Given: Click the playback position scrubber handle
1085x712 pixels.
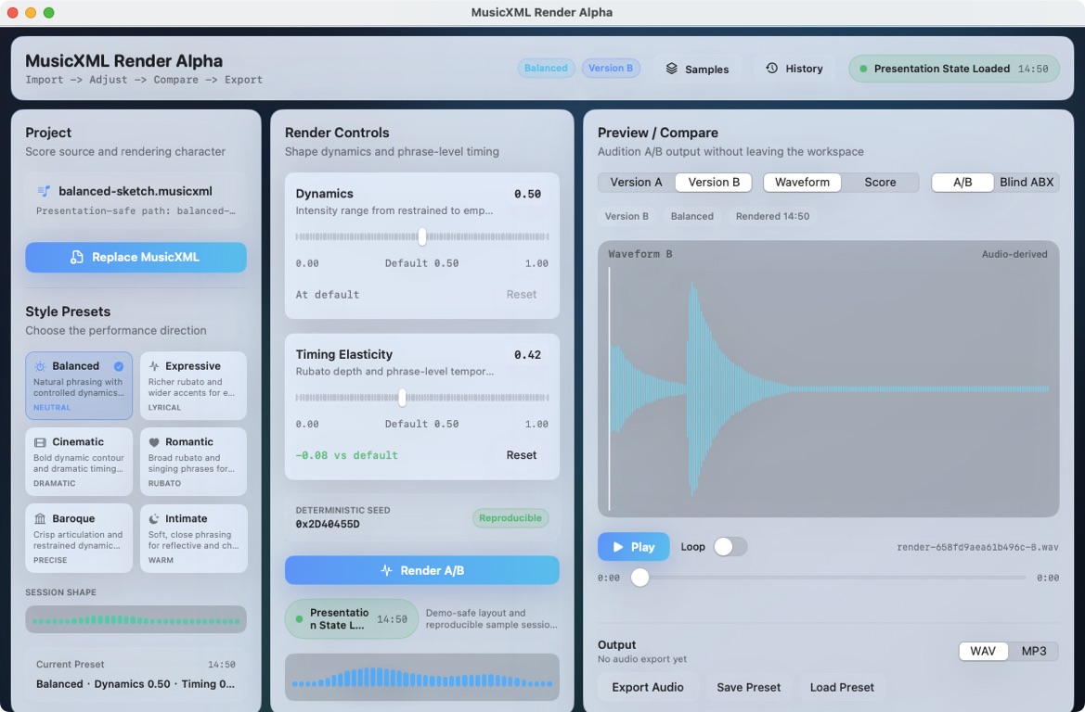Looking at the screenshot, I should pyautogui.click(x=640, y=578).
